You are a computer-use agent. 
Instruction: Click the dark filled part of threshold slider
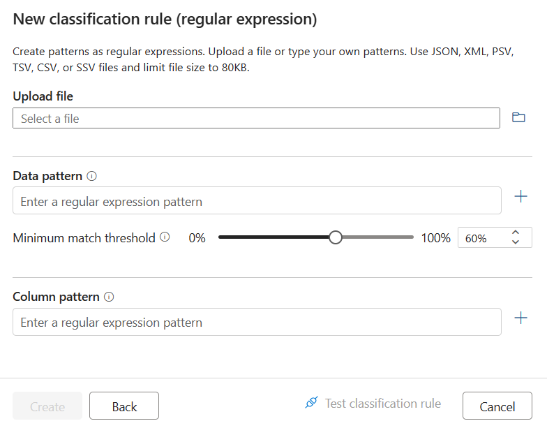click(x=272, y=237)
